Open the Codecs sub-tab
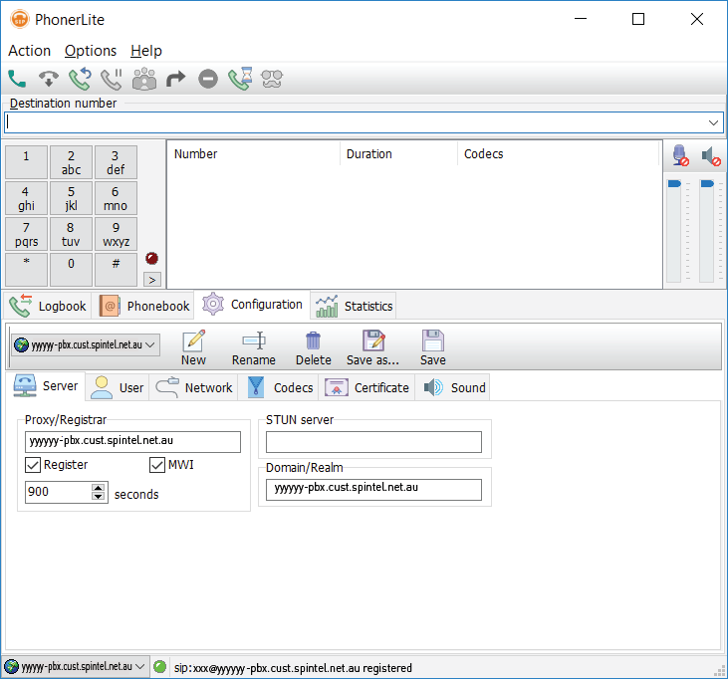 coord(279,387)
